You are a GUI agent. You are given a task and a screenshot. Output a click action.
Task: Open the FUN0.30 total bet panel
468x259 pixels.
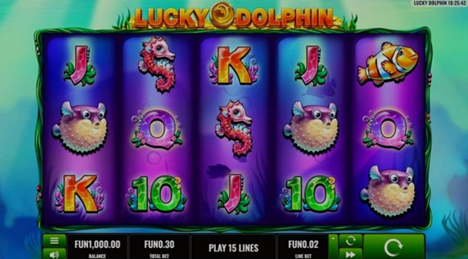coord(159,247)
